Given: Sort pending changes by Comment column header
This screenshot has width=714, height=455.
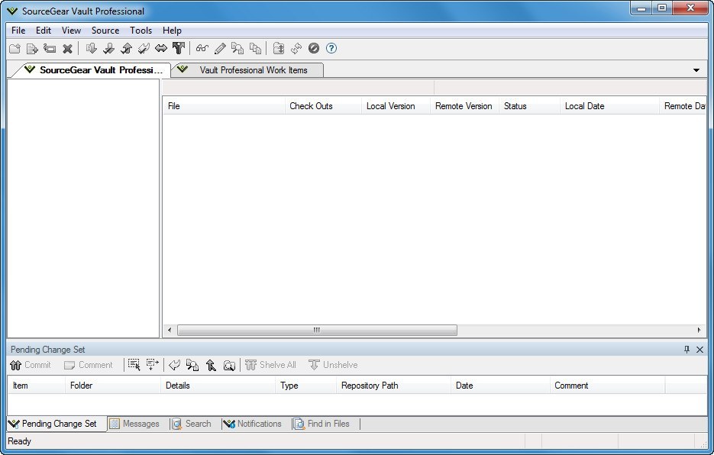Looking at the screenshot, I should pos(607,386).
